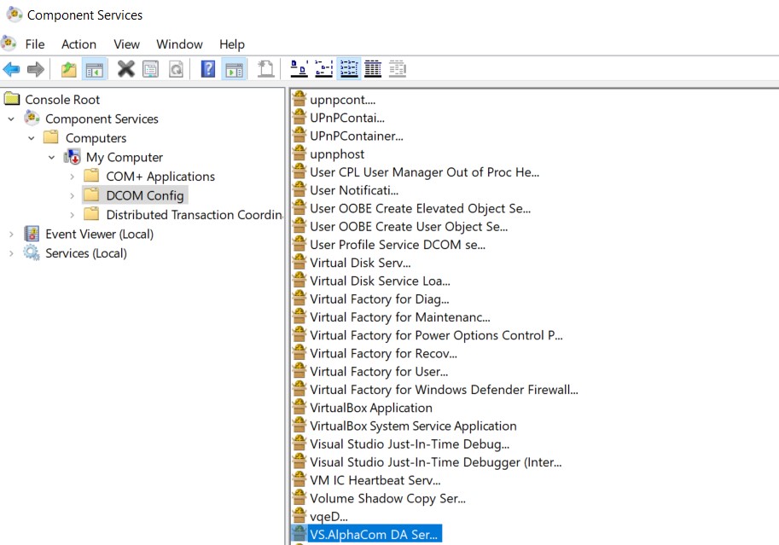Viewport: 779px width, 545px height.
Task: Expand the COM+ Applications tree node
Action: [x=73, y=177]
